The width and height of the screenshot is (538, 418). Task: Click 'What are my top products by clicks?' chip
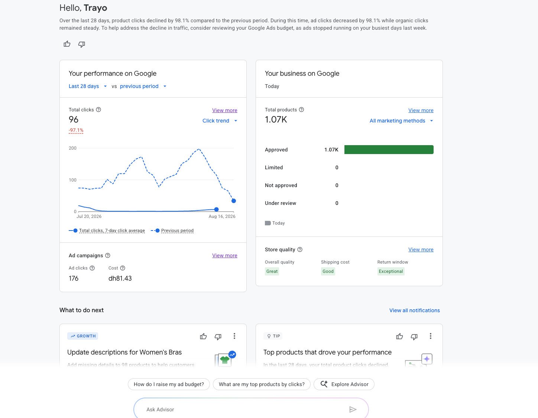(262, 384)
